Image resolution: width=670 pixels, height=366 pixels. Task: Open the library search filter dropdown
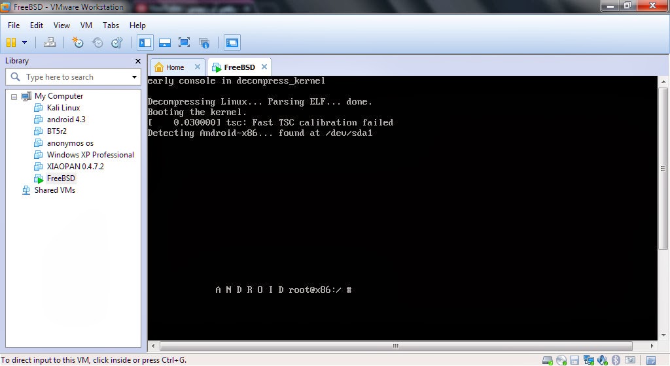tap(134, 76)
